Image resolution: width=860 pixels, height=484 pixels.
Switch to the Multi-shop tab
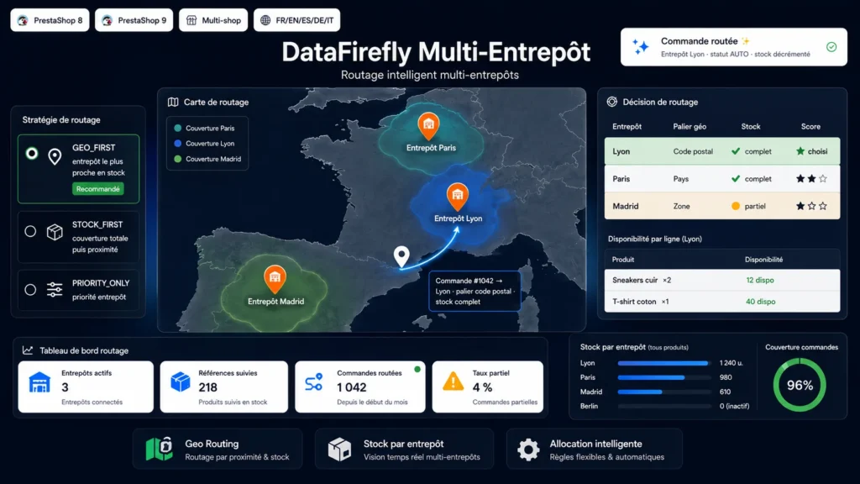tap(213, 20)
